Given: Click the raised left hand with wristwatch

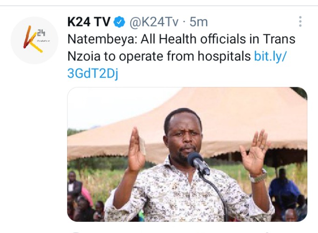Looking at the screenshot, I should pos(256,156).
